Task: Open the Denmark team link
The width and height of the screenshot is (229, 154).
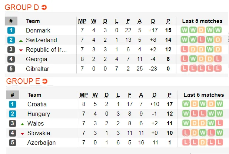Action: click(38, 30)
